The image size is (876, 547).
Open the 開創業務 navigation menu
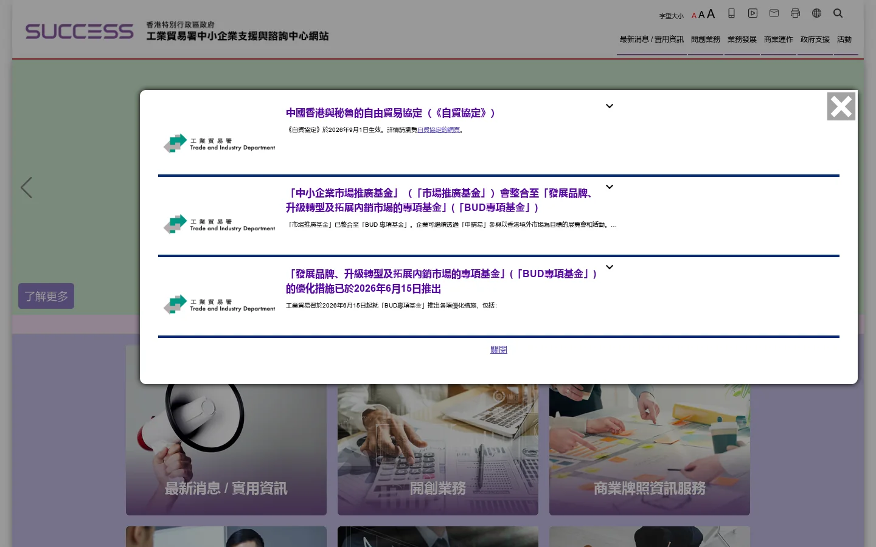click(x=706, y=40)
